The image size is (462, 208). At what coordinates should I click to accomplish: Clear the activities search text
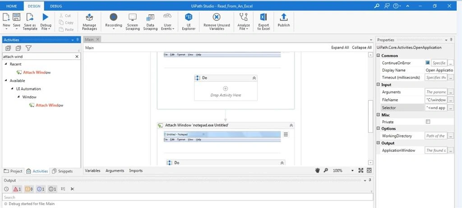pyautogui.click(x=77, y=56)
